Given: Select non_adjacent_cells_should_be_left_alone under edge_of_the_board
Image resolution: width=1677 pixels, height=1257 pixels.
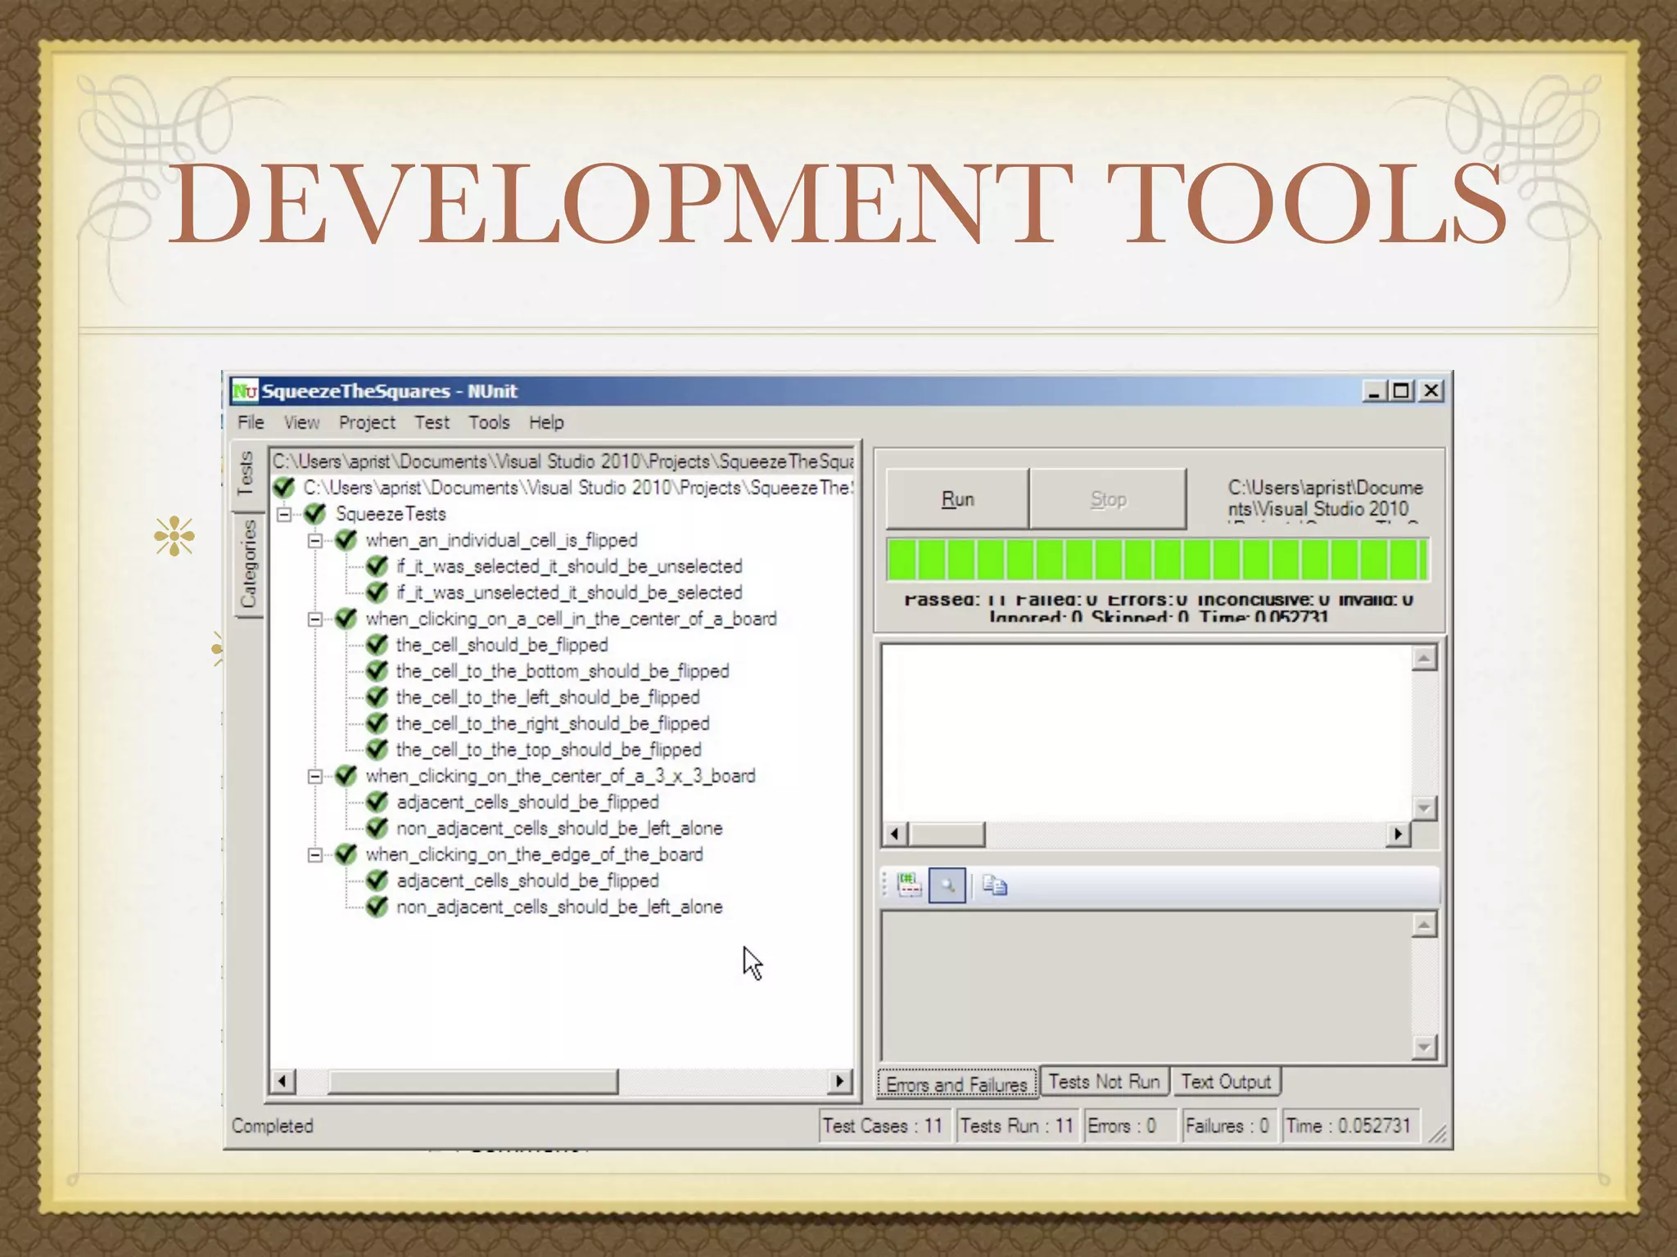Looking at the screenshot, I should coord(559,907).
